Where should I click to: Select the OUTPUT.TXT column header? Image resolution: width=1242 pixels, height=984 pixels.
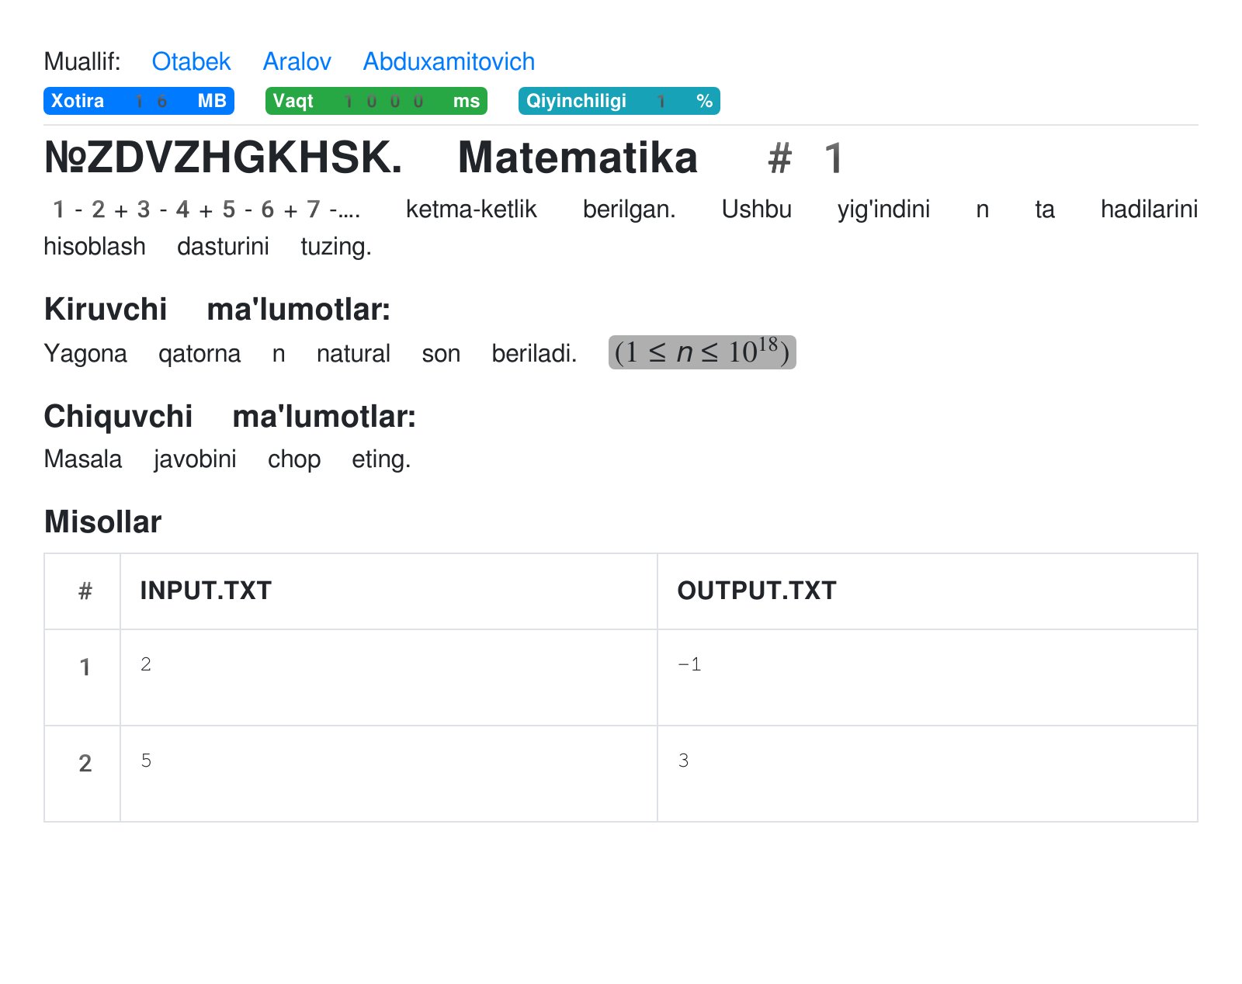(x=757, y=590)
